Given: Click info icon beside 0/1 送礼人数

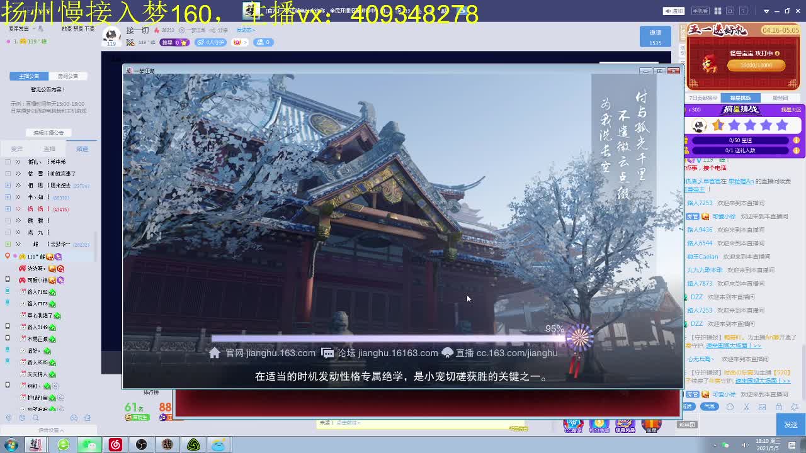Looking at the screenshot, I should (797, 150).
